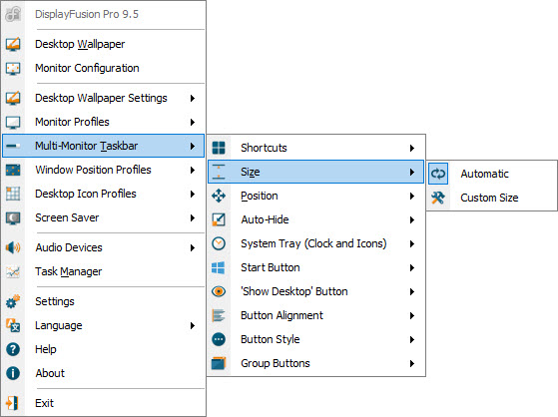This screenshot has width=558, height=417.
Task: Expand Auto-Hide submenu arrow
Action: [412, 219]
